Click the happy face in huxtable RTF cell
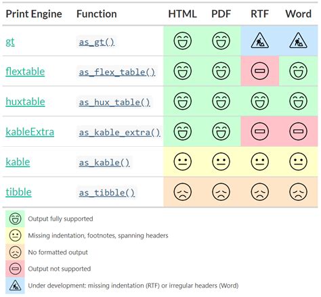 click(x=260, y=101)
